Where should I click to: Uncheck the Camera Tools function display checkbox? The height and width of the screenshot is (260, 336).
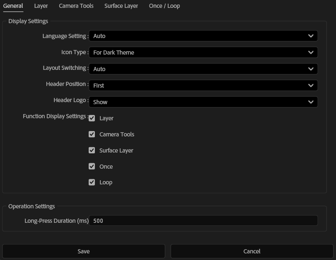[x=92, y=134]
